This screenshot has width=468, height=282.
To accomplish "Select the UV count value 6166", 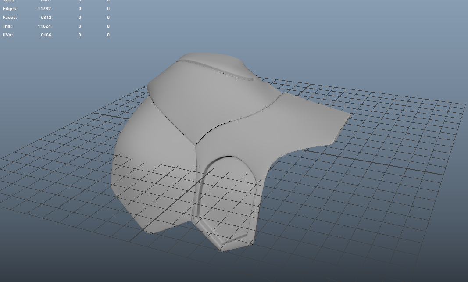I will coord(46,35).
